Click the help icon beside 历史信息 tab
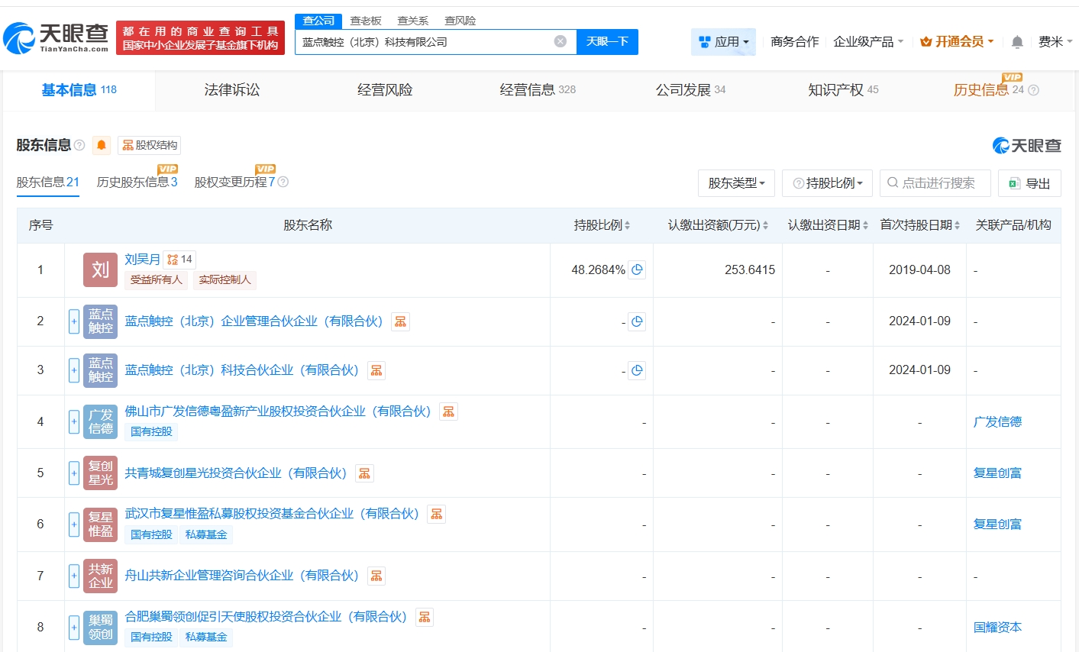 click(1034, 90)
